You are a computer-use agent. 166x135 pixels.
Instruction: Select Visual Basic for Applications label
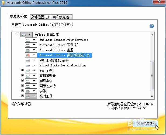point(63,65)
